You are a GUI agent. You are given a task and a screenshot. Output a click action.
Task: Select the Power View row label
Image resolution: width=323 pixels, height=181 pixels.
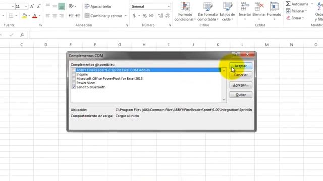coord(86,83)
